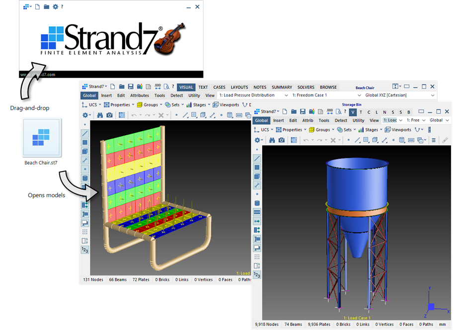This screenshot has height=331, width=454.
Task: Select the Beach Chair.st7 file icon
Action: pyautogui.click(x=41, y=137)
